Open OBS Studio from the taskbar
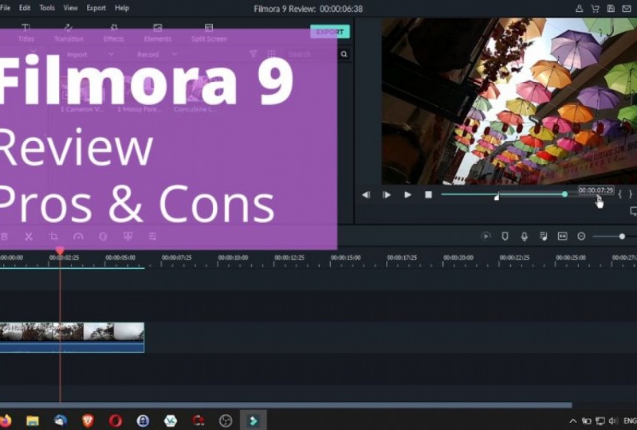The height and width of the screenshot is (430, 637). [x=226, y=420]
